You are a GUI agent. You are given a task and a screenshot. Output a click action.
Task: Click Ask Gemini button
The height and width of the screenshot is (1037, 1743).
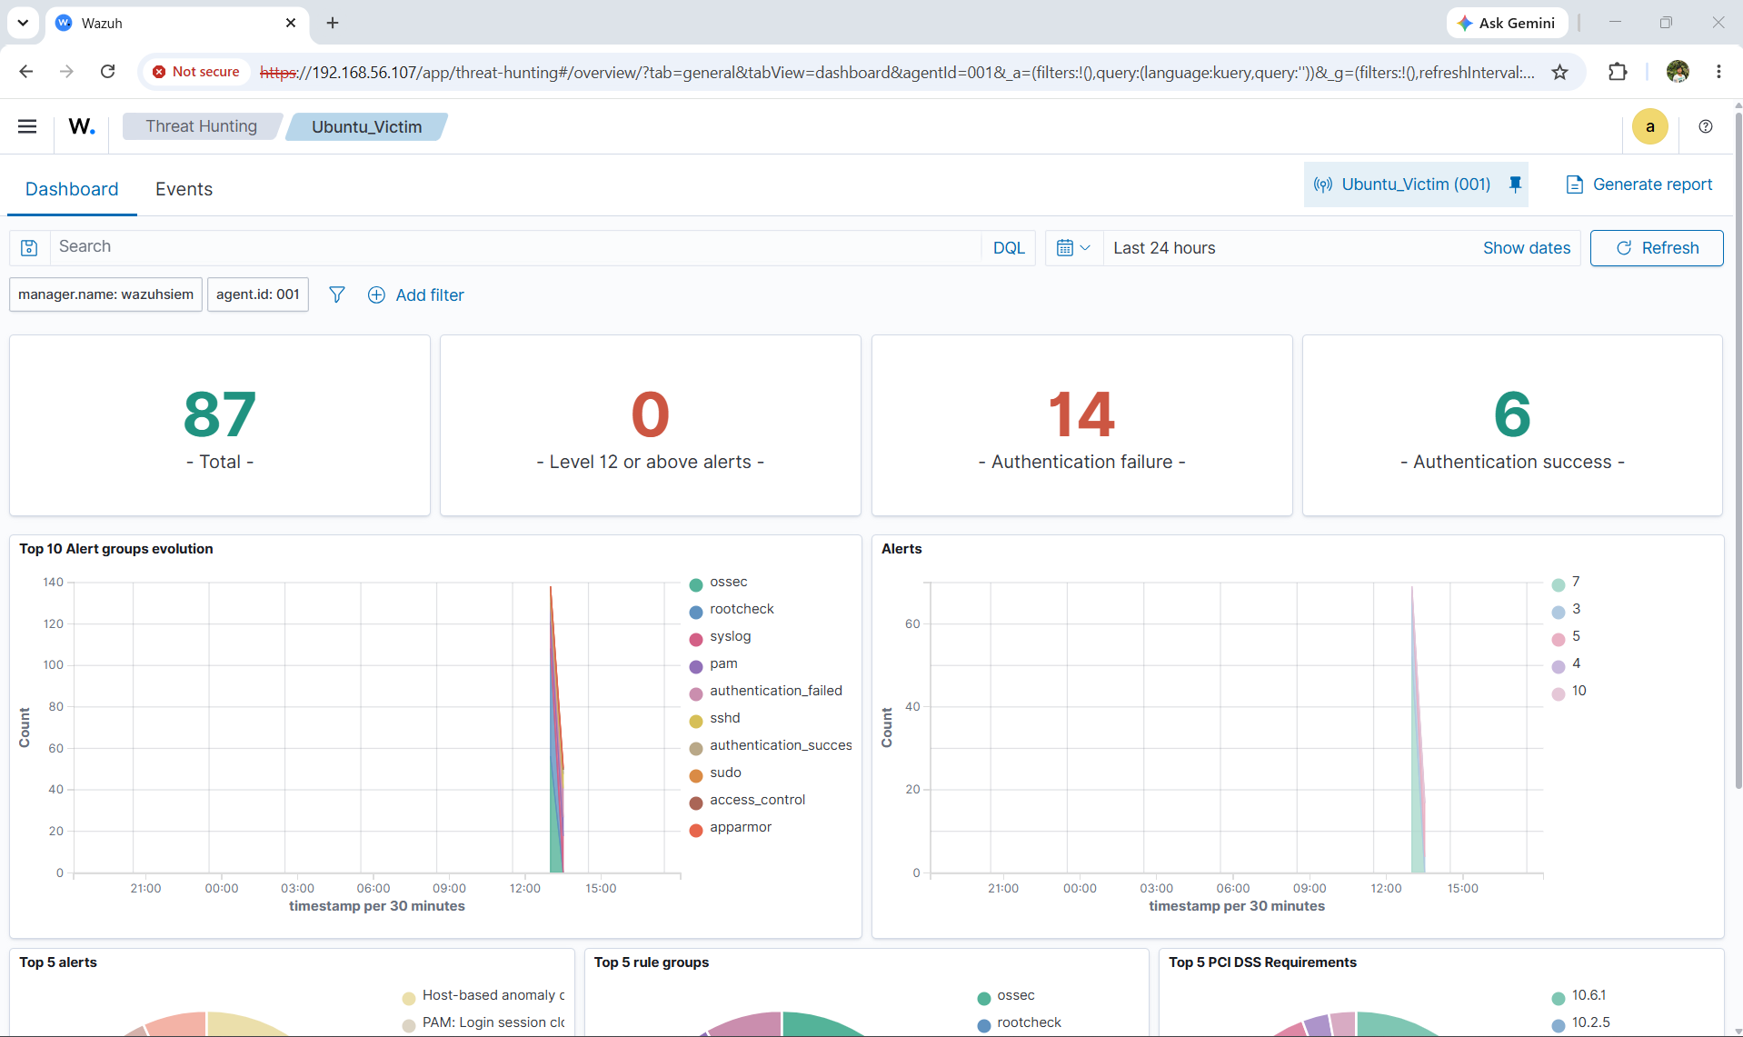coord(1507,23)
